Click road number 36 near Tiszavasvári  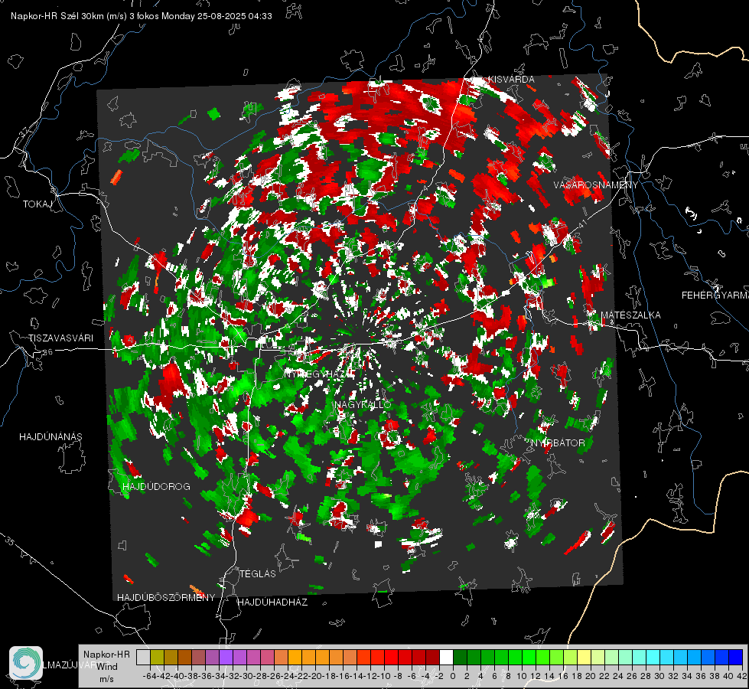pos(47,352)
